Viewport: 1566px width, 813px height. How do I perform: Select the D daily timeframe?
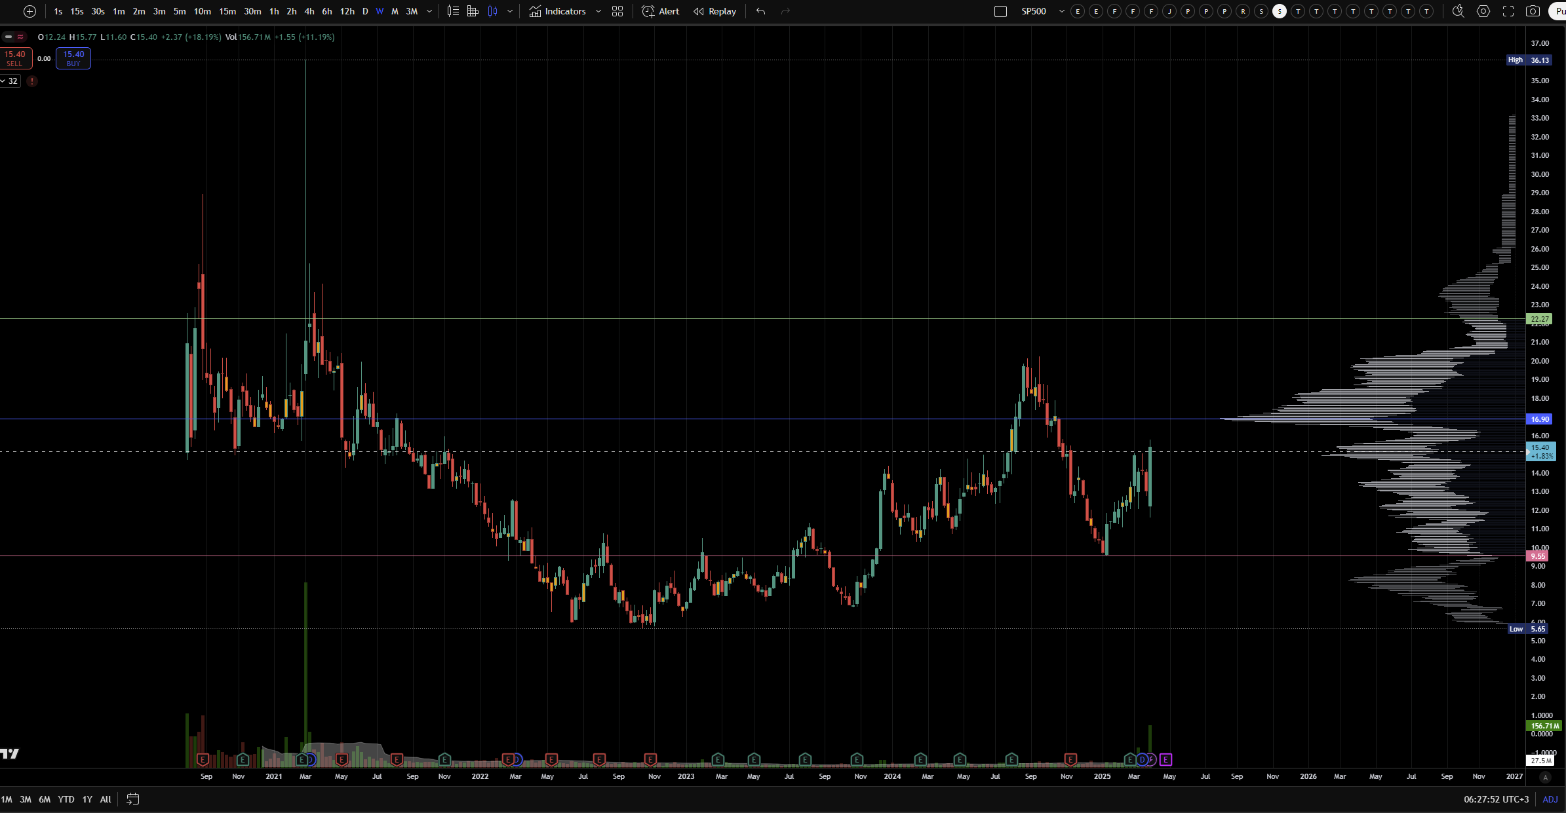tap(365, 11)
